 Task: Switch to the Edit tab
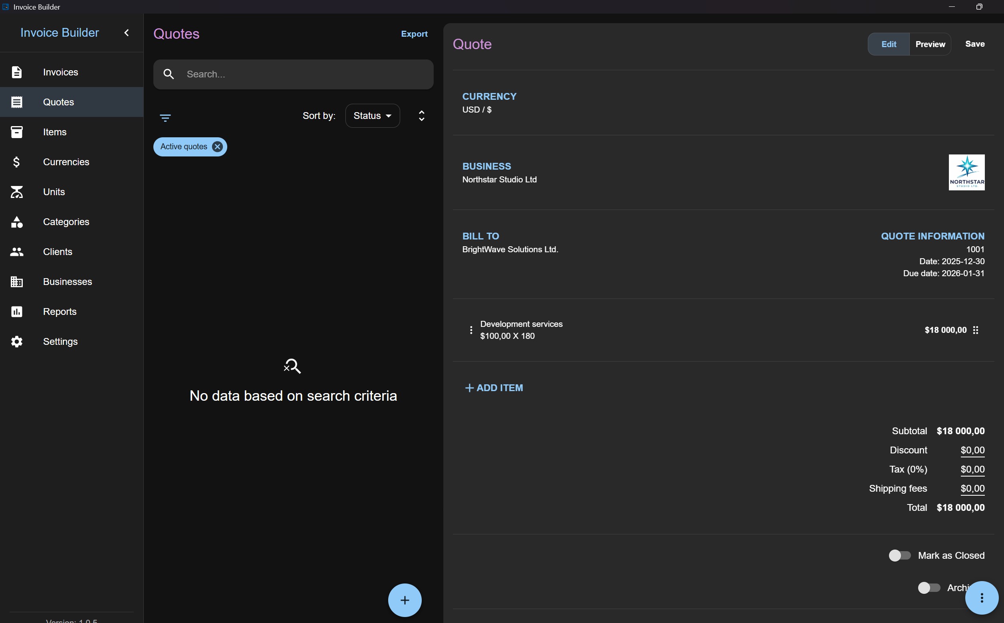(x=889, y=44)
